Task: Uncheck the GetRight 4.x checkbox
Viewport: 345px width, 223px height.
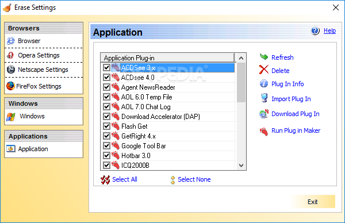Action: (107, 136)
